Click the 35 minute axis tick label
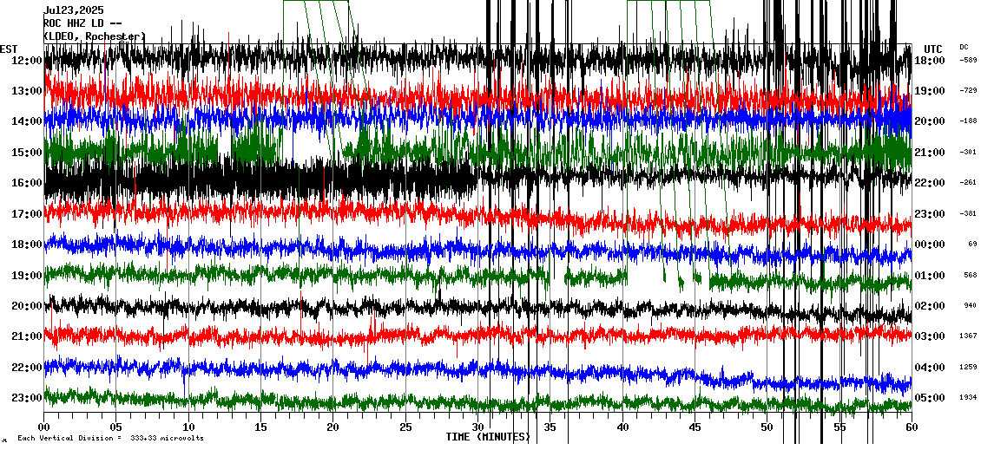 coord(550,427)
